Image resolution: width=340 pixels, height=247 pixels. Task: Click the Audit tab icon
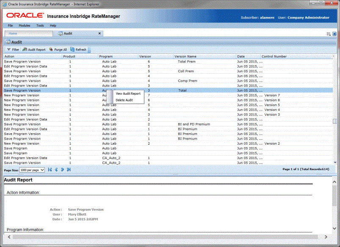(x=60, y=33)
